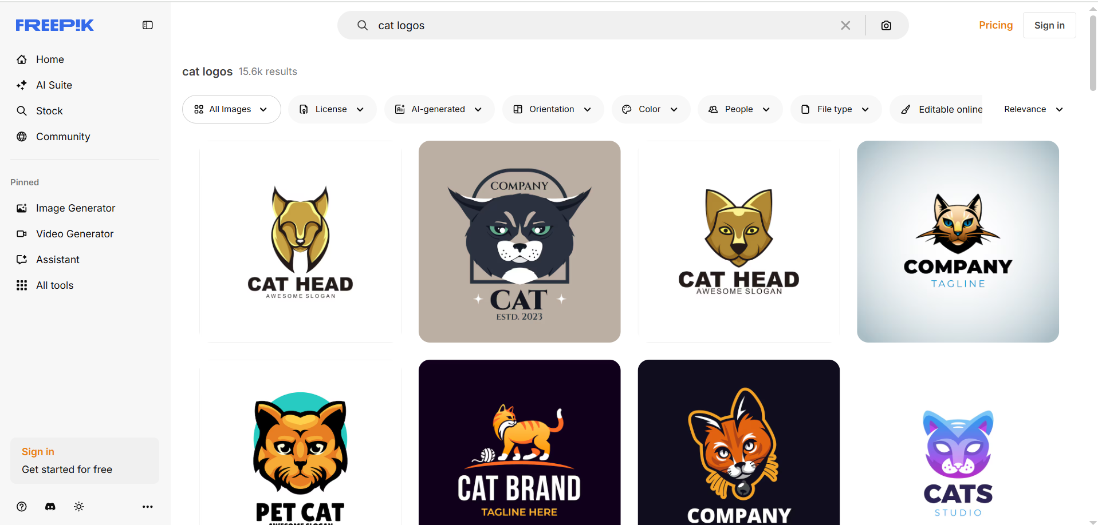This screenshot has height=525, width=1098.
Task: Open the help menu via question mark icon
Action: pyautogui.click(x=21, y=507)
